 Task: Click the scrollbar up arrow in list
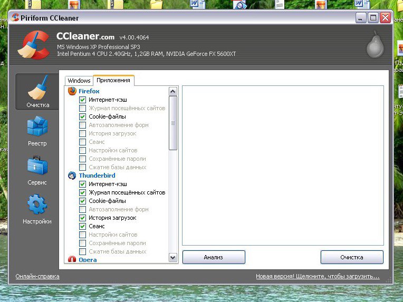tap(173, 91)
